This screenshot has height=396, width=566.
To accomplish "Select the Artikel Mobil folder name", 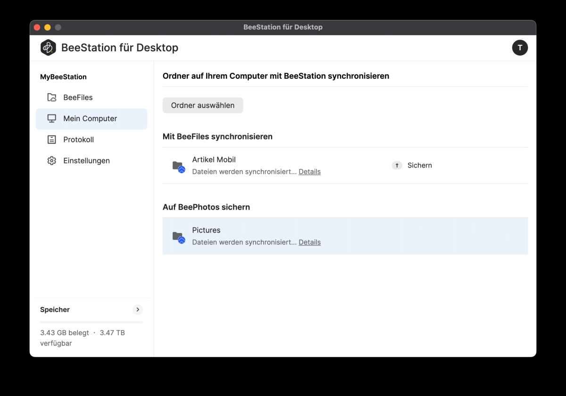I will point(214,160).
